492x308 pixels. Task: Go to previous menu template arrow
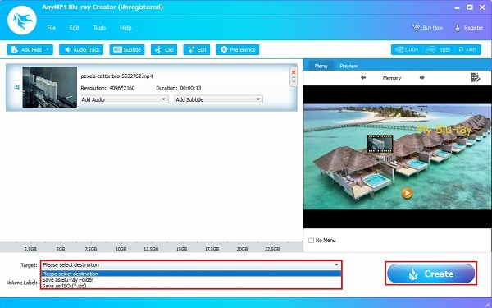pyautogui.click(x=363, y=78)
